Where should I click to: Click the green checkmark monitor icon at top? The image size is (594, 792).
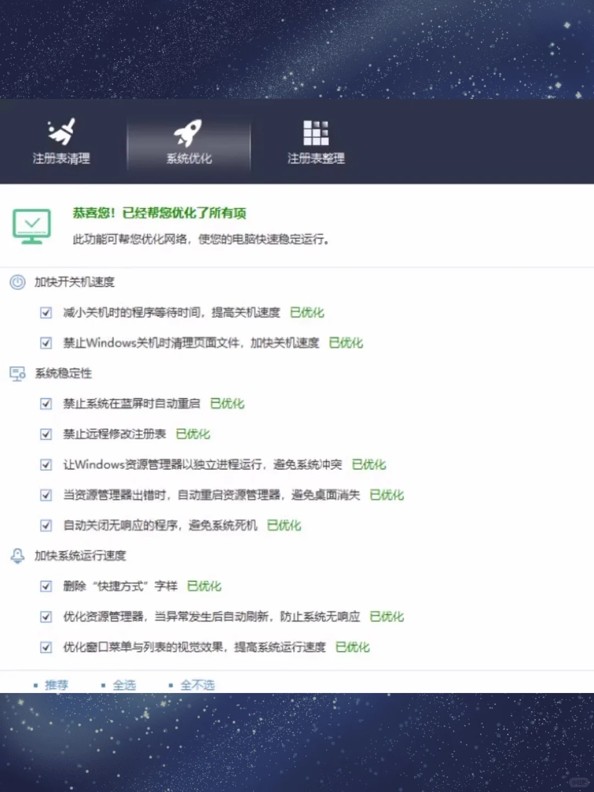(x=31, y=226)
